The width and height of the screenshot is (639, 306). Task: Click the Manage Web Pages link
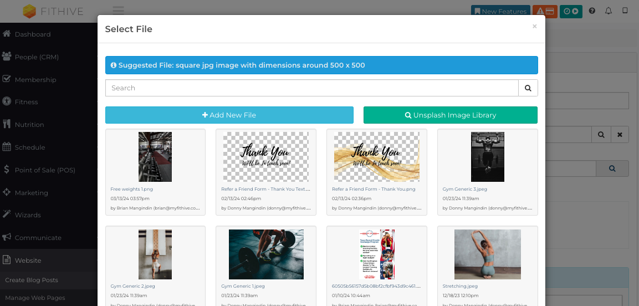tap(35, 298)
